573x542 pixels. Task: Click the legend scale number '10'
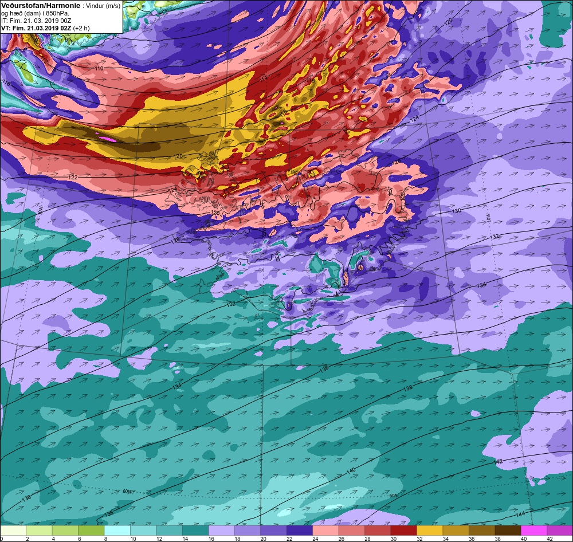pyautogui.click(x=133, y=539)
